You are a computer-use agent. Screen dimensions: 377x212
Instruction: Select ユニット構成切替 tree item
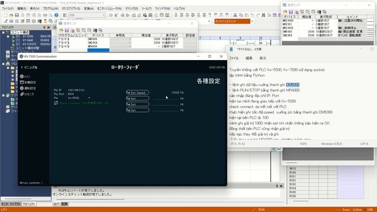27,48
